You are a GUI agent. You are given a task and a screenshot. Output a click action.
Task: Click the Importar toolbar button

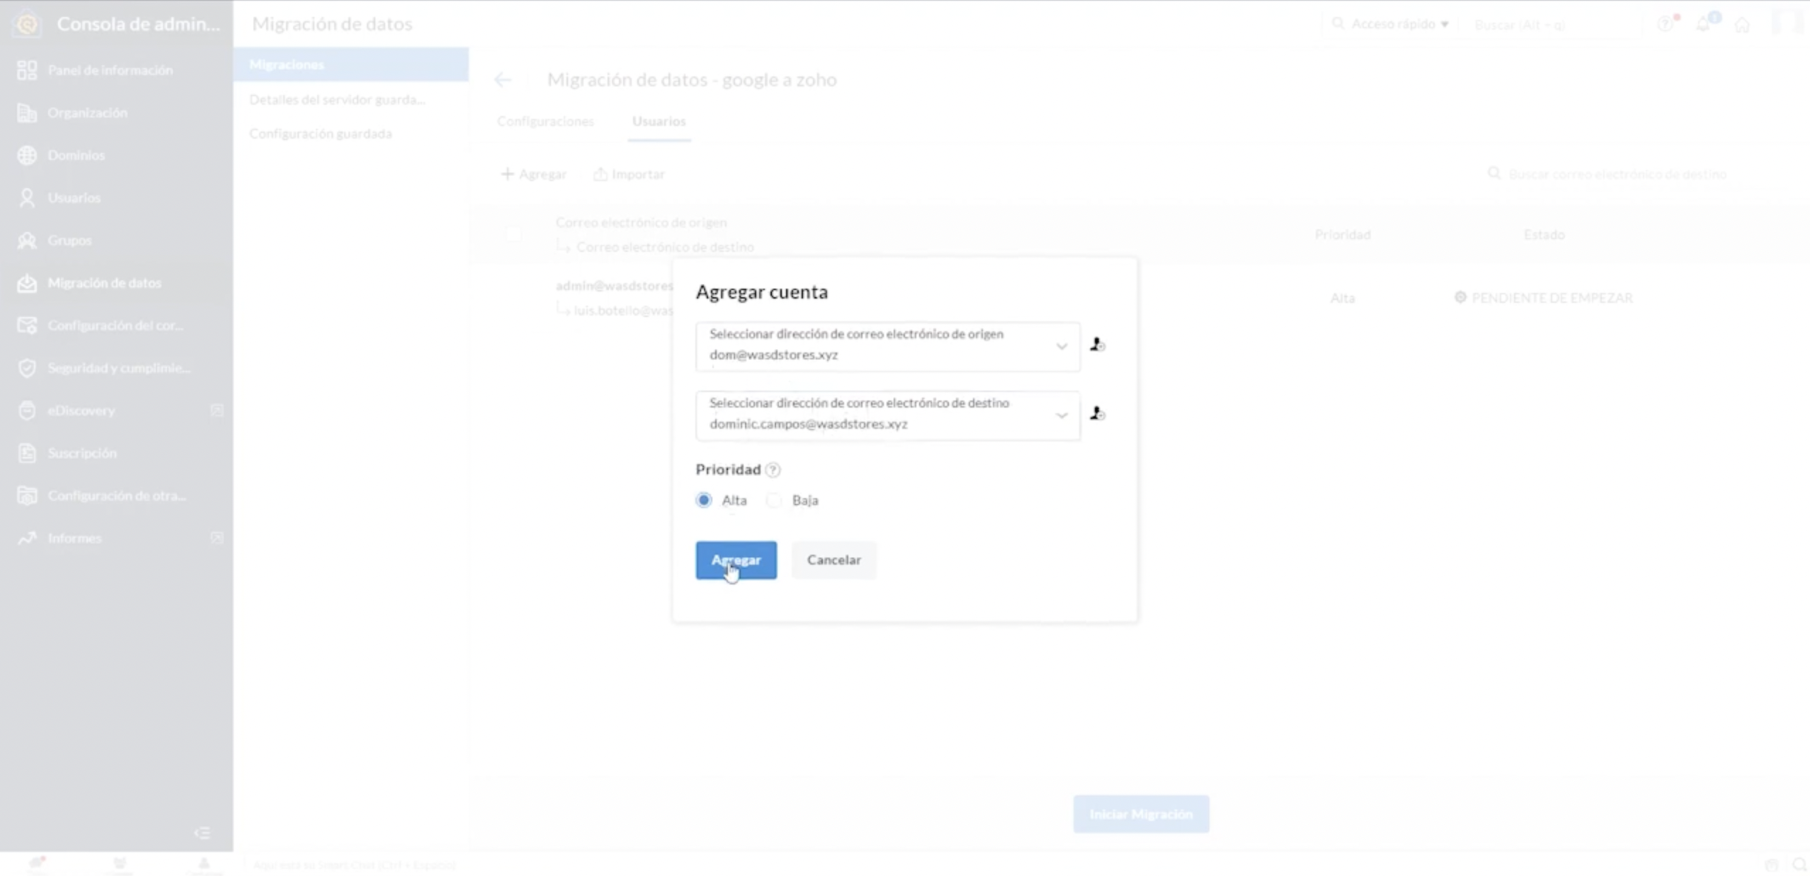[x=629, y=174]
